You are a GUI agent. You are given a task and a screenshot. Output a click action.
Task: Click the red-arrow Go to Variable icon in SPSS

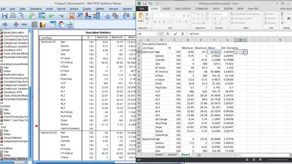88,16
